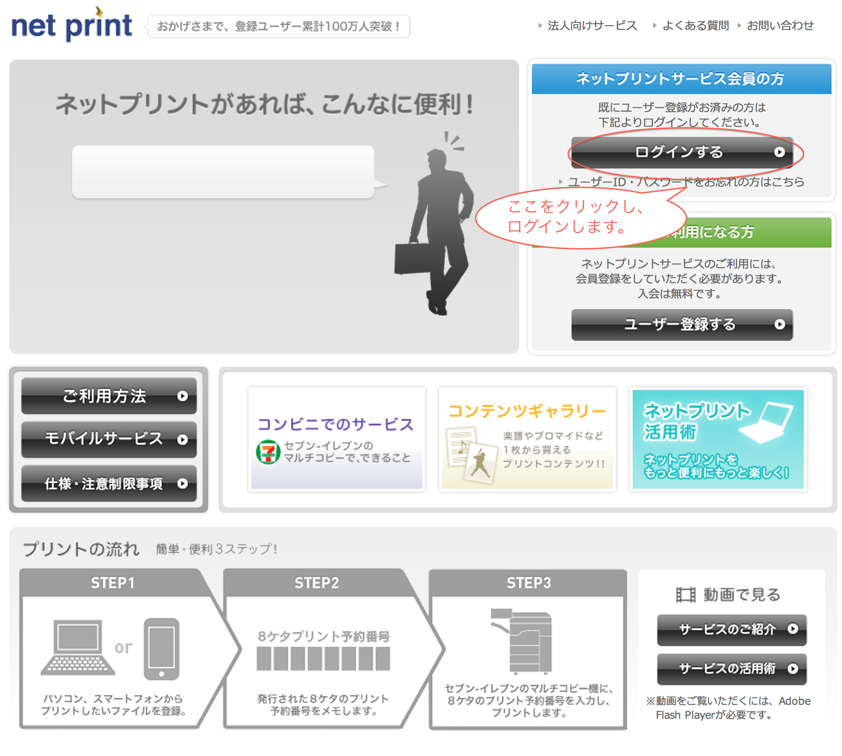Click the multi-copier machine icon in STEP3

(522, 641)
